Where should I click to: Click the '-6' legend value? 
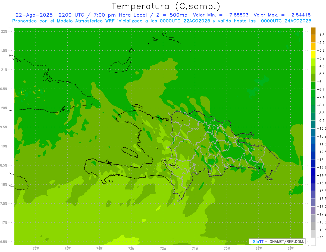coord(320,82)
